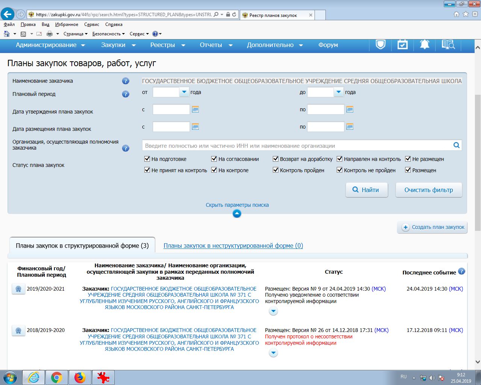481x385 pixels.
Task: Click the Создать план закупок button
Action: (x=433, y=227)
